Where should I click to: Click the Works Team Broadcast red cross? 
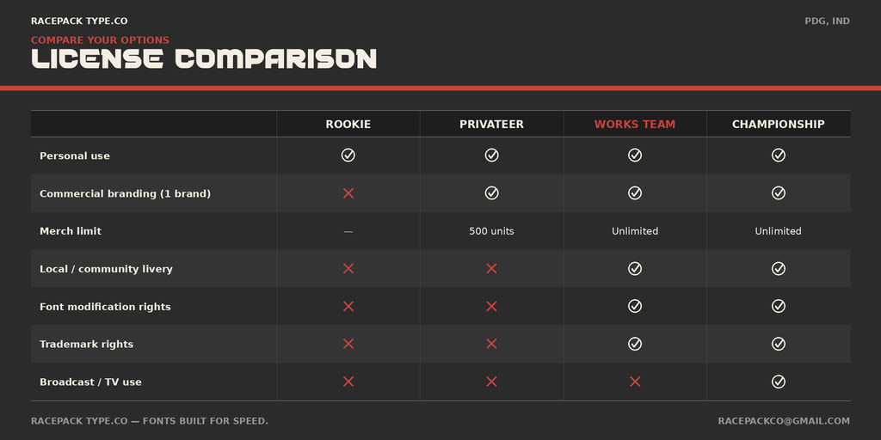point(635,382)
